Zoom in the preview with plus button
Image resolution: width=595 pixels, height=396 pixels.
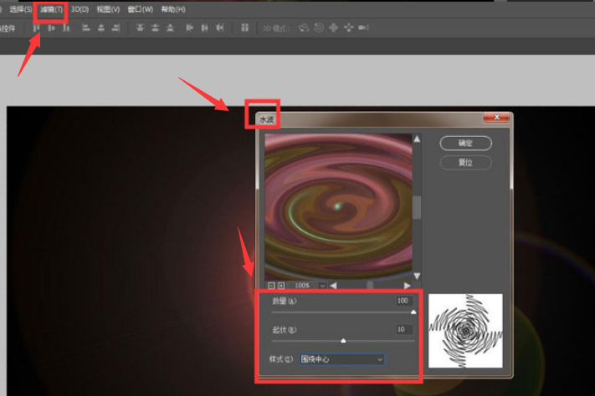pyautogui.click(x=280, y=286)
